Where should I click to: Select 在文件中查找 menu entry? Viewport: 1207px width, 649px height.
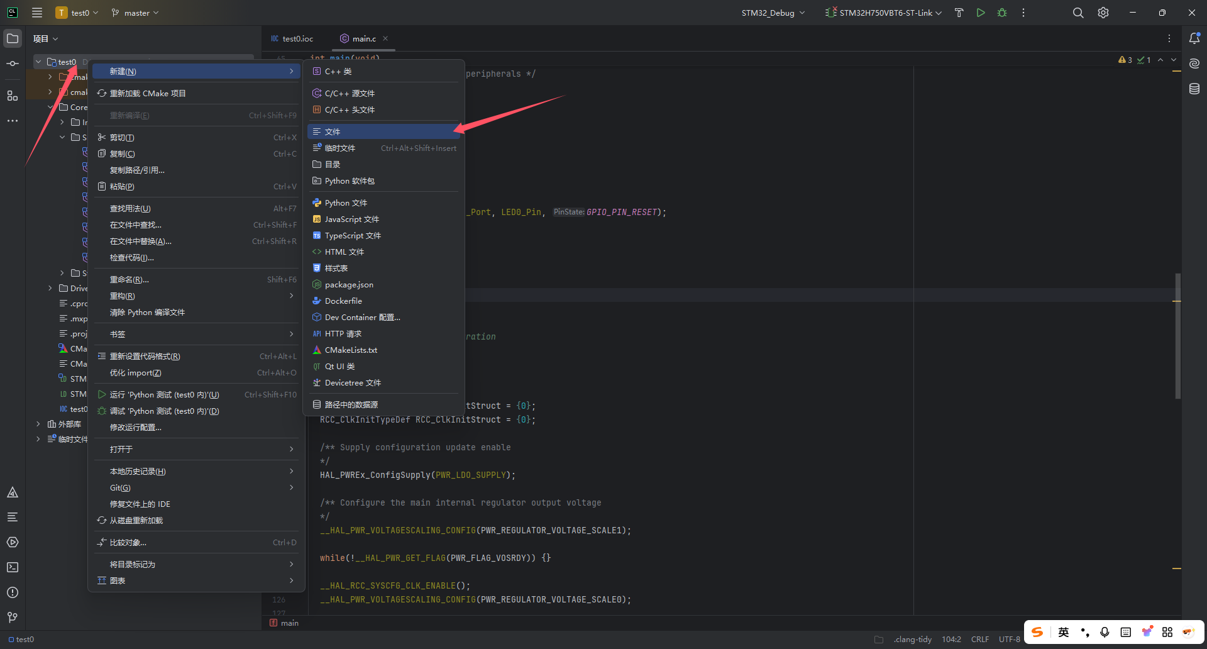click(196, 225)
